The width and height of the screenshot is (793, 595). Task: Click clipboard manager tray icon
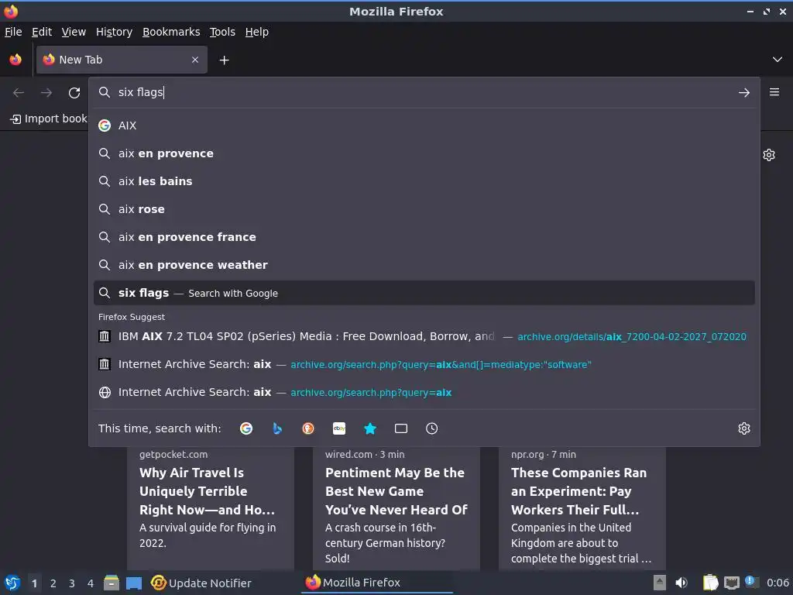coord(711,583)
